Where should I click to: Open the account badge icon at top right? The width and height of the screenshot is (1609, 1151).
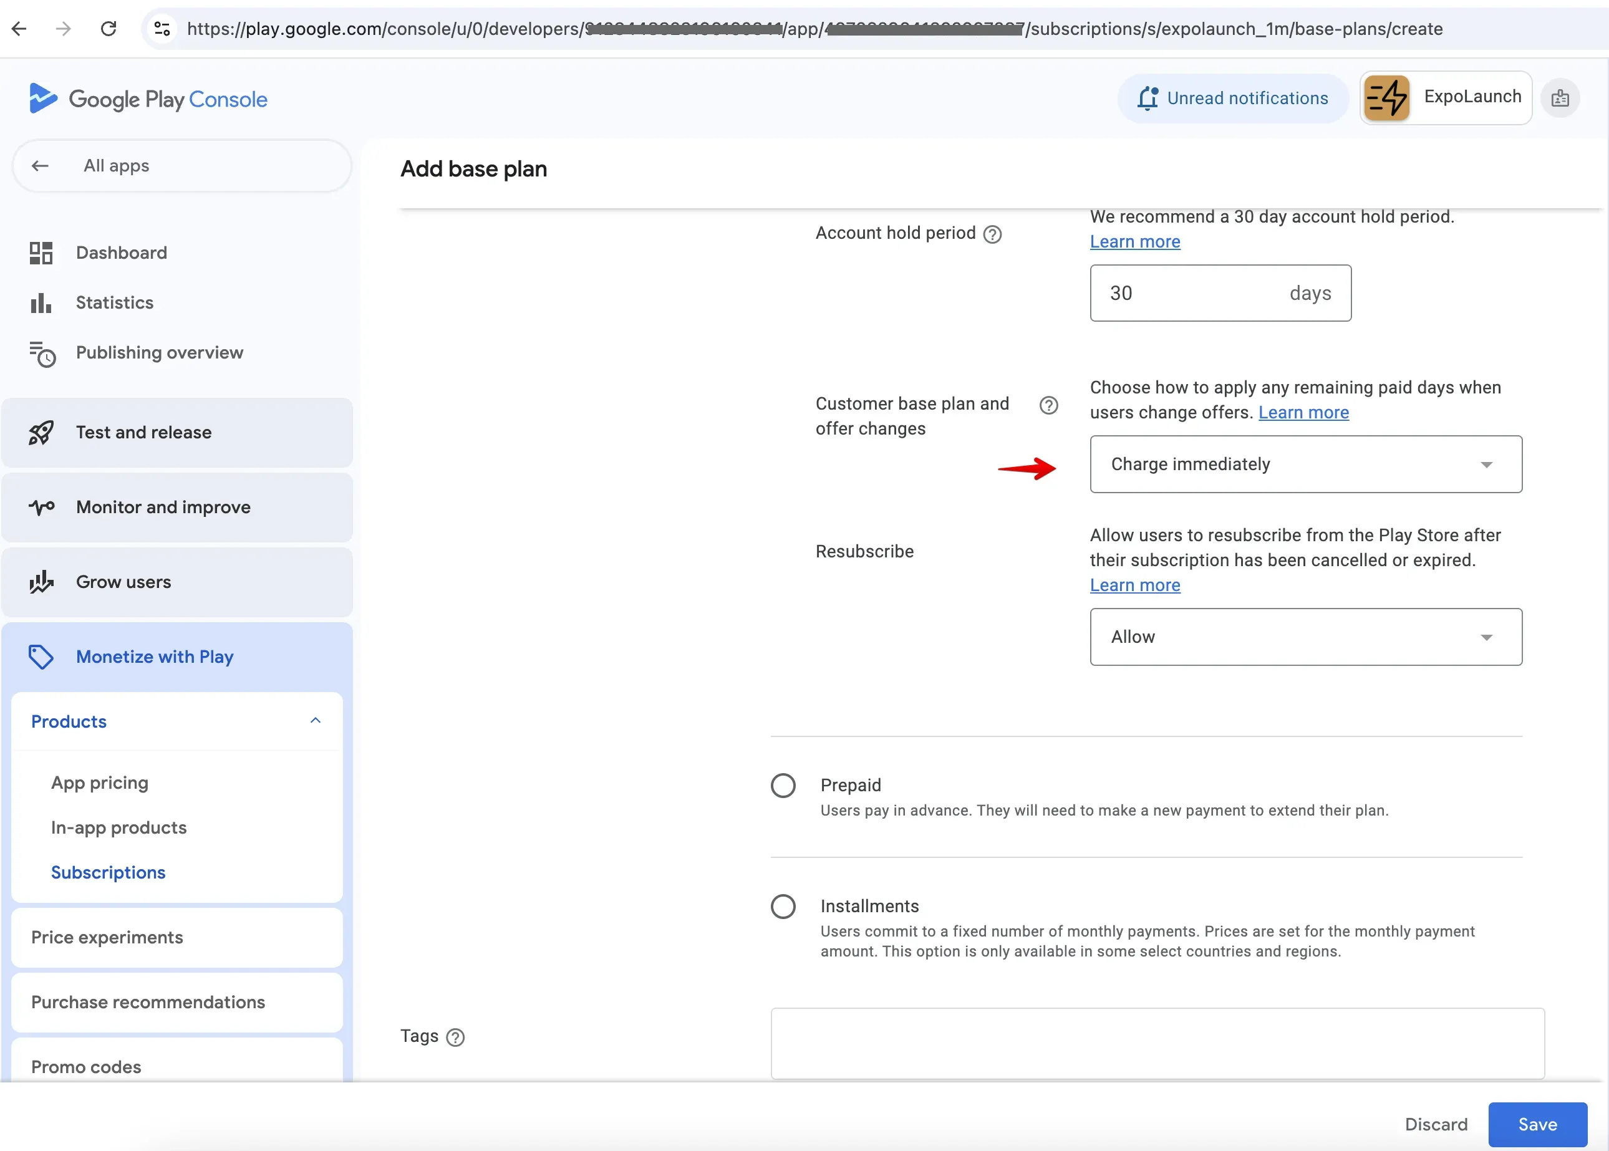coord(1560,99)
